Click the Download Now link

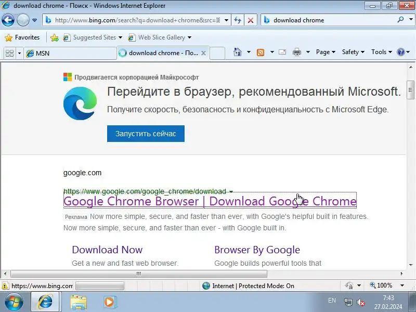(107, 250)
